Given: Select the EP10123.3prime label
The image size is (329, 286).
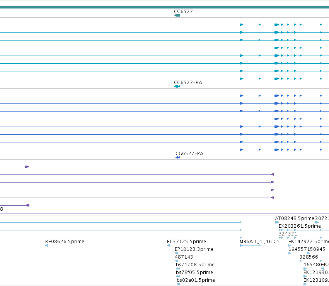Looking at the screenshot, I should click(x=194, y=249).
